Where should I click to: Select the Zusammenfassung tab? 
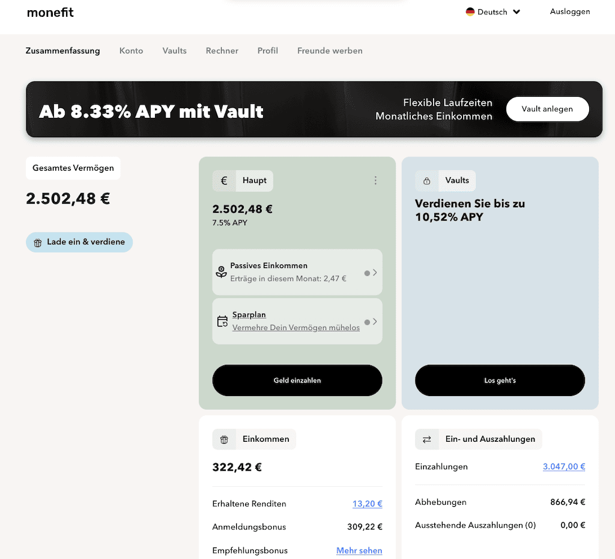tap(62, 50)
